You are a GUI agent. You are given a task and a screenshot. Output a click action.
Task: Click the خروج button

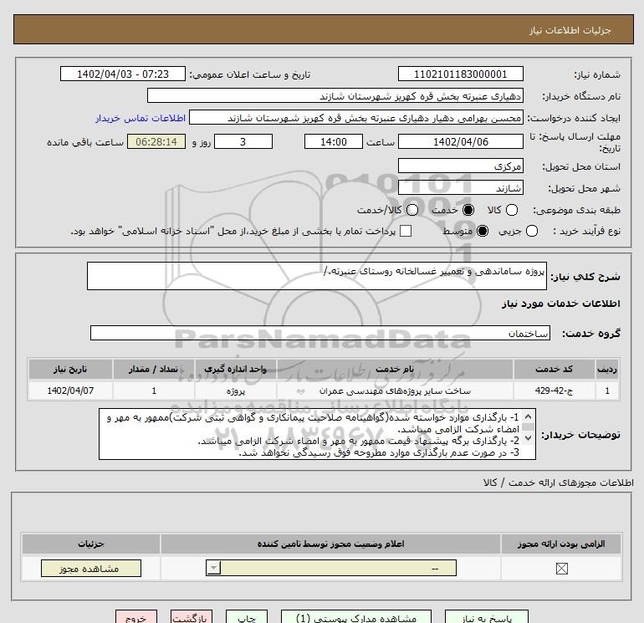(x=136, y=617)
